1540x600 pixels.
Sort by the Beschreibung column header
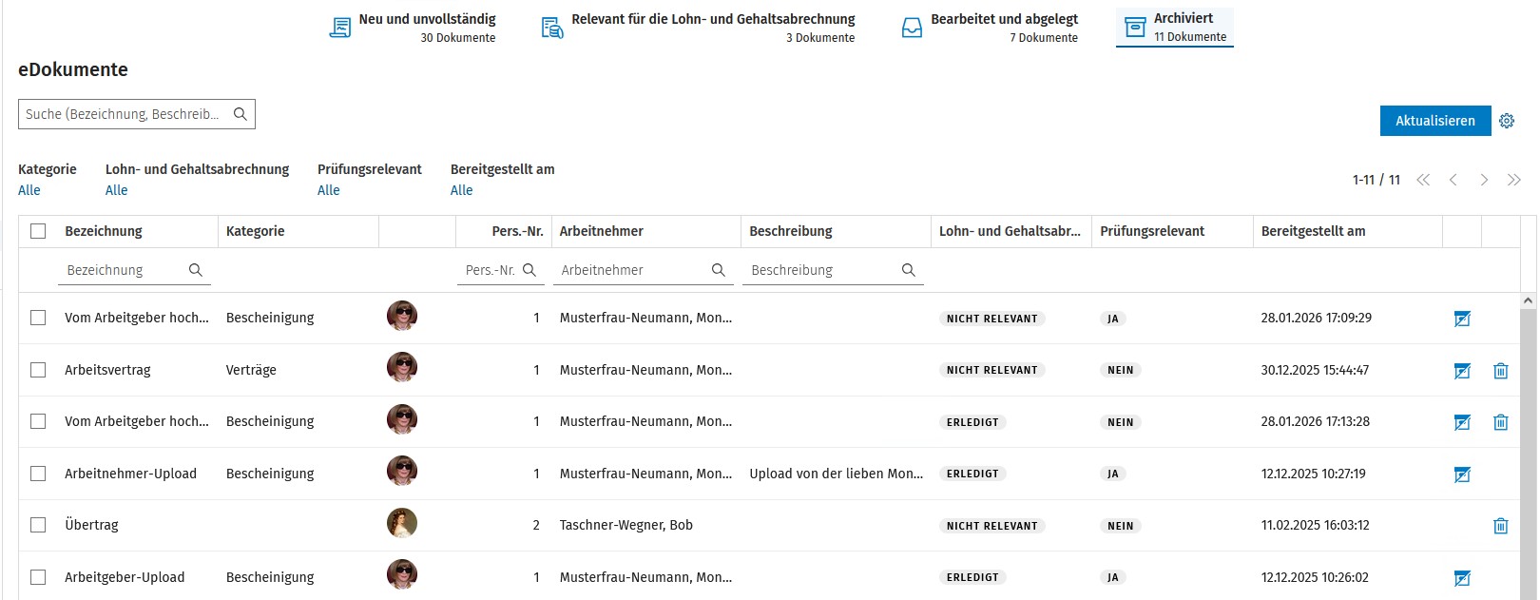791,231
